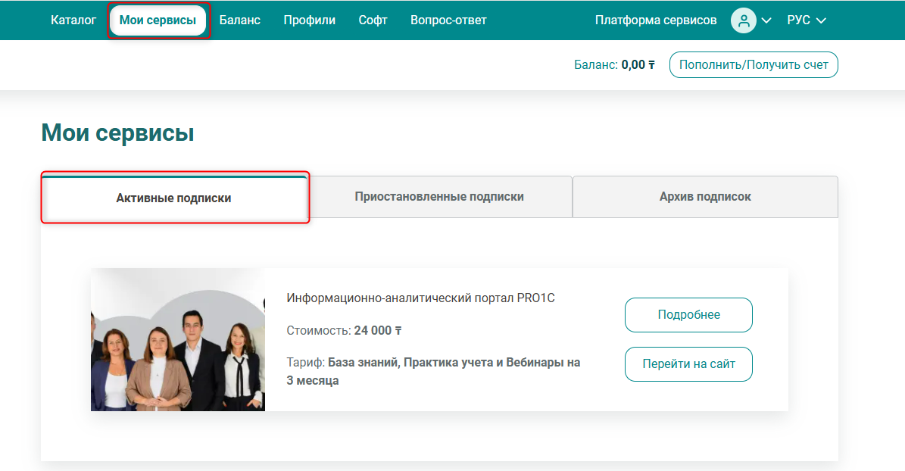The height and width of the screenshot is (471, 905).
Task: Click the Информационно-аналитический портал PRO1C title
Action: pyautogui.click(x=420, y=298)
